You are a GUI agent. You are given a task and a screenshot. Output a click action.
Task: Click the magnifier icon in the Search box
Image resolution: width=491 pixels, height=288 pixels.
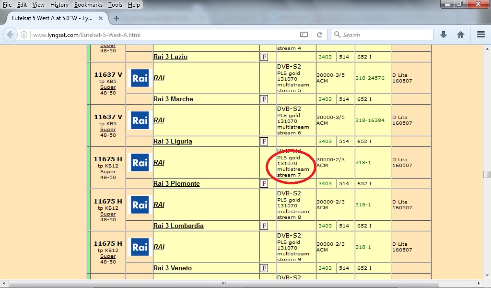[x=337, y=35]
